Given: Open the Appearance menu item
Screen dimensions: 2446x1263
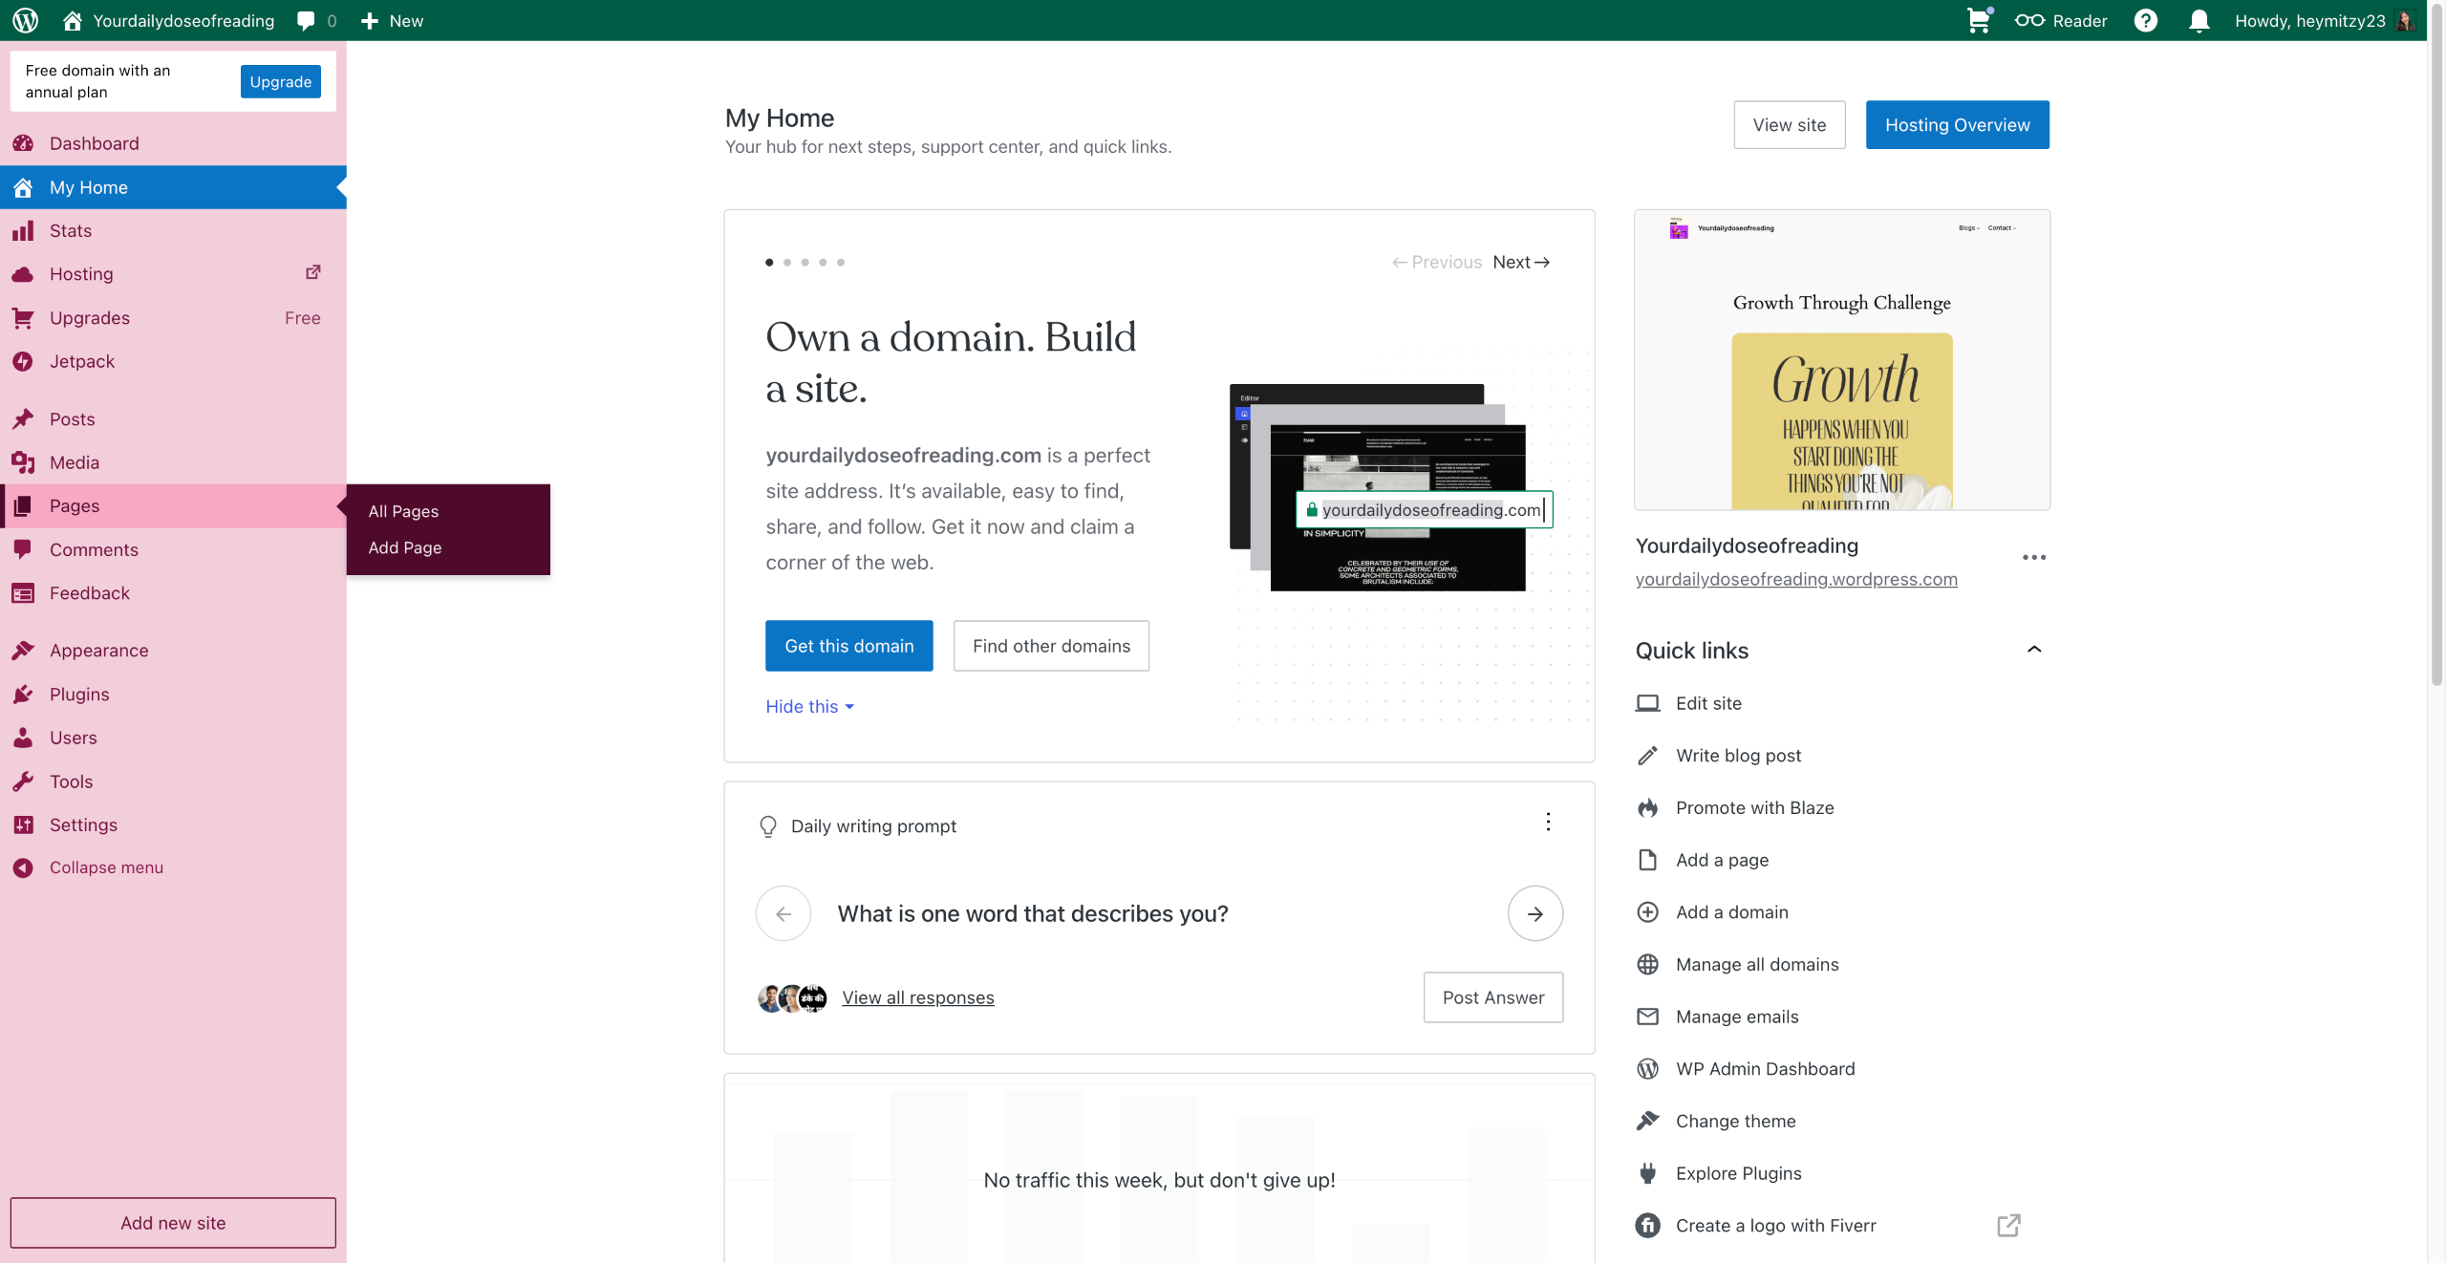Looking at the screenshot, I should tap(98, 651).
